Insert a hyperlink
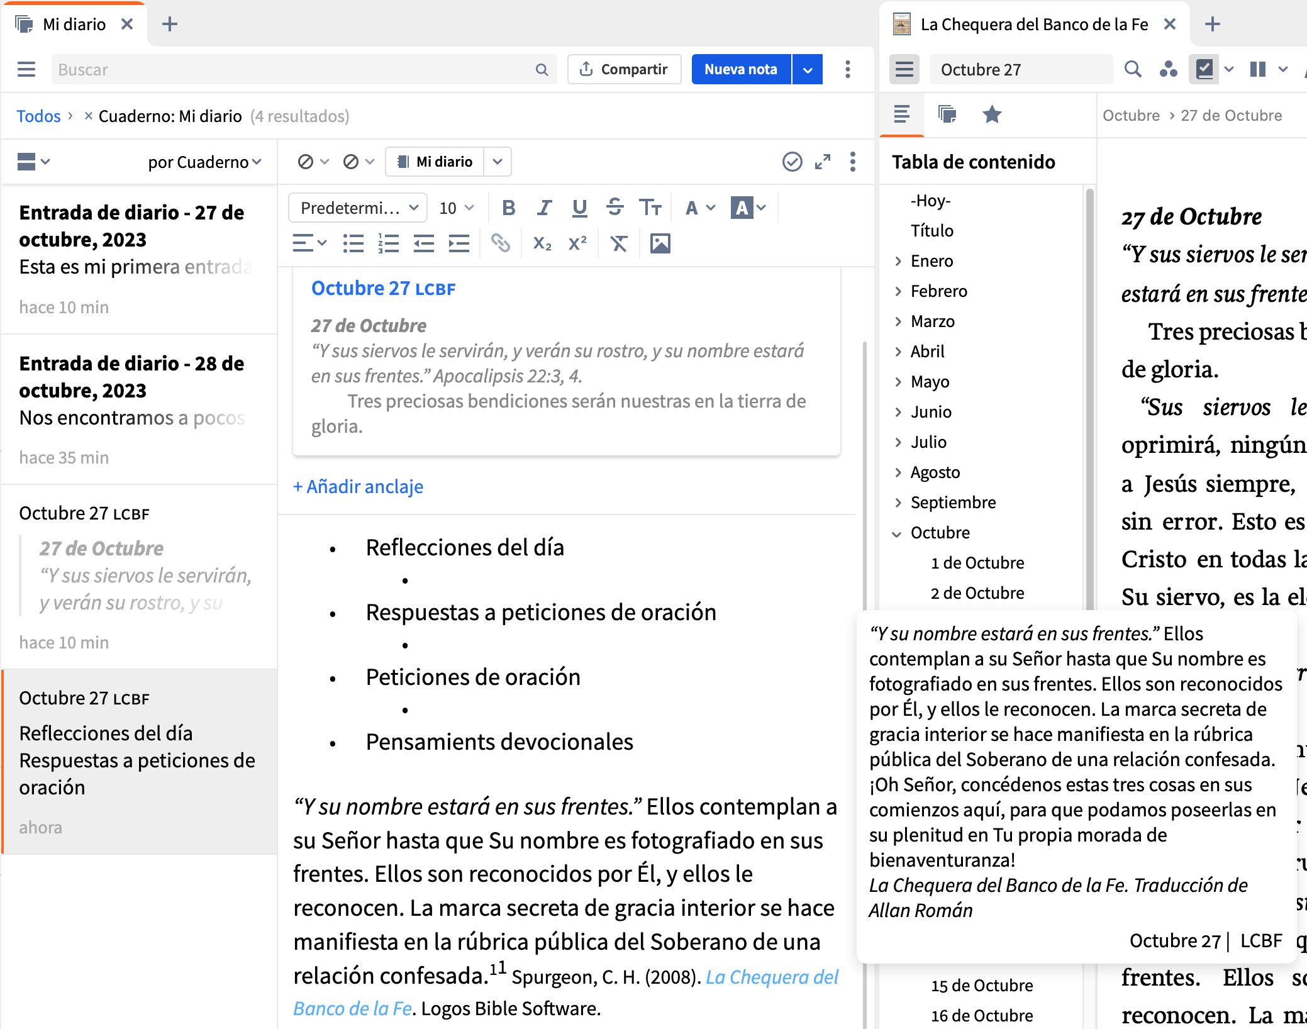The image size is (1307, 1029). [x=501, y=243]
